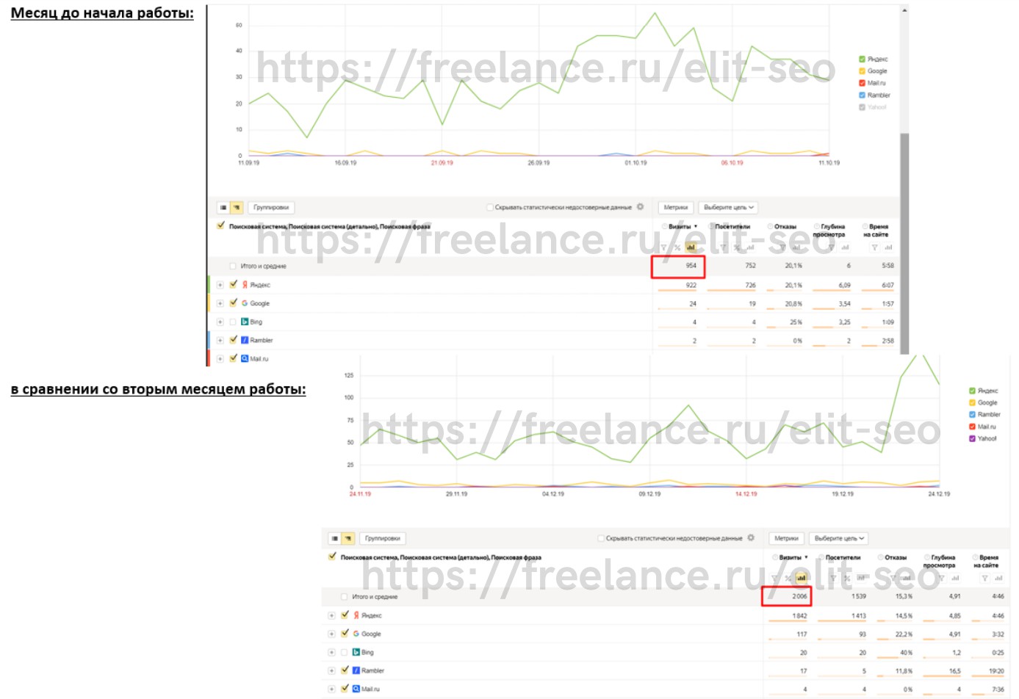The image size is (1019, 699).
Task: Open Группировки button in lower report
Action: pos(382,538)
